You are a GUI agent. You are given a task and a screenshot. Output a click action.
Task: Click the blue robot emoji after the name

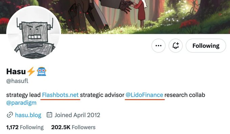click(x=42, y=71)
